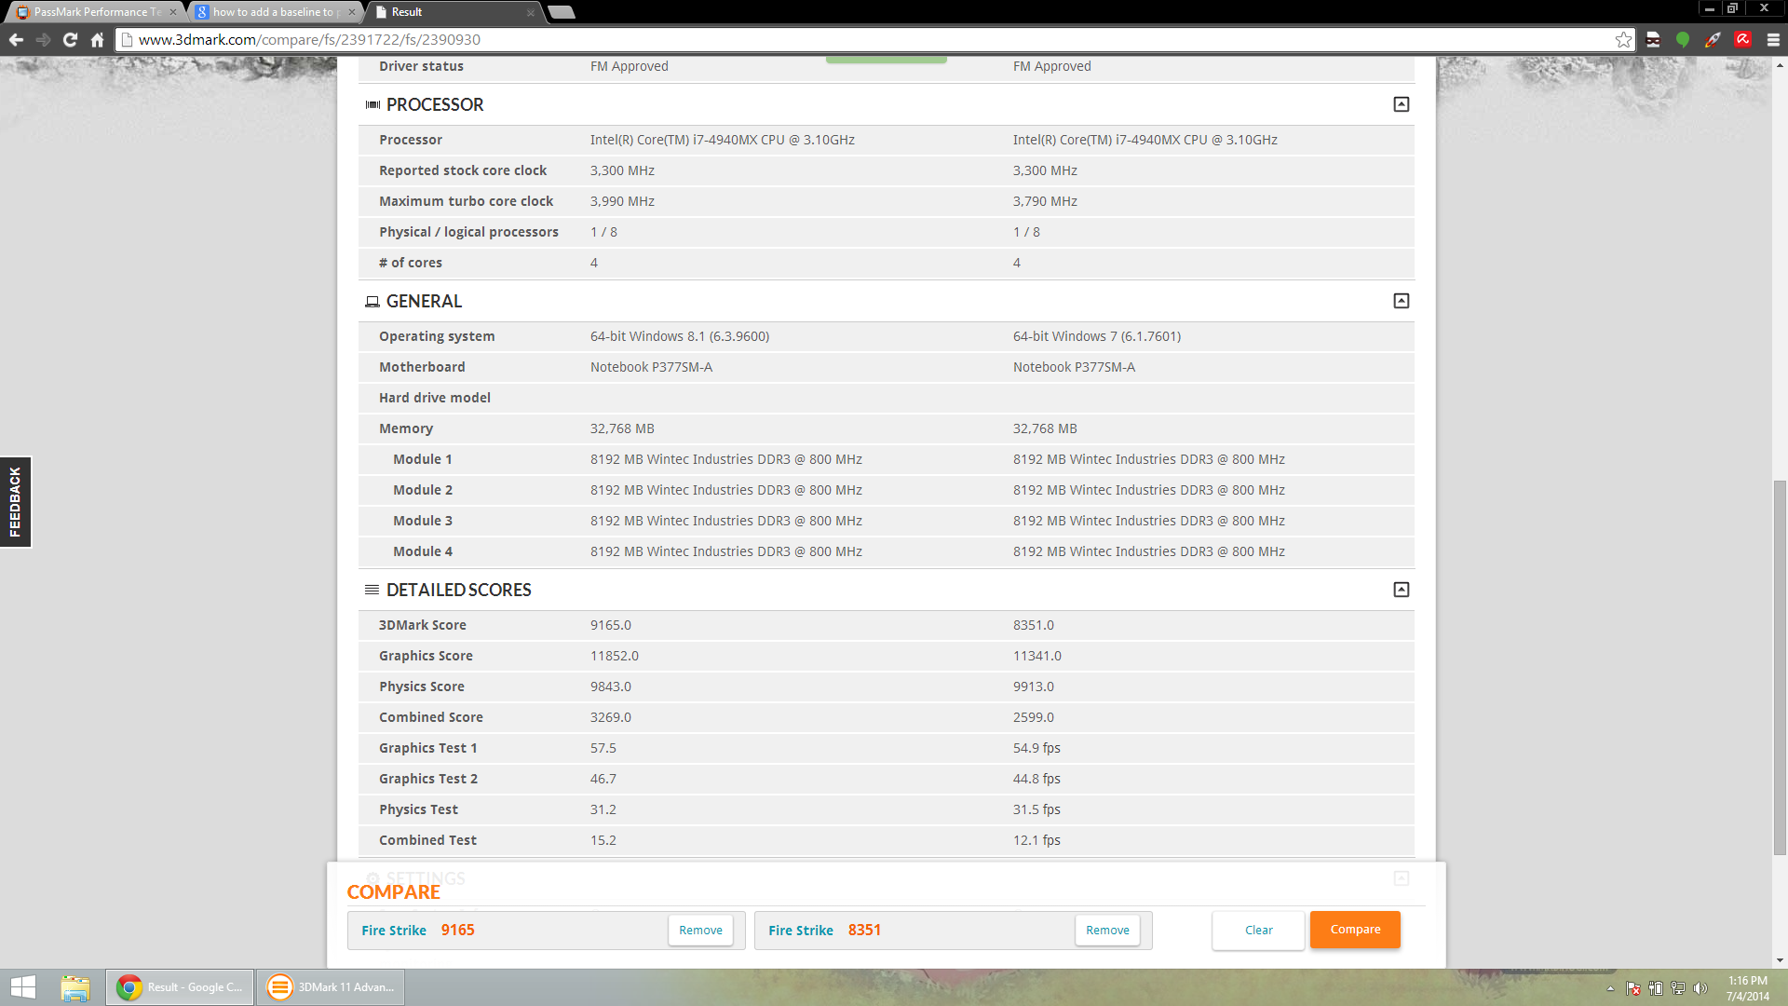Click the Motherboard row label
Viewport: 1788px width, 1006px height.
click(x=422, y=367)
